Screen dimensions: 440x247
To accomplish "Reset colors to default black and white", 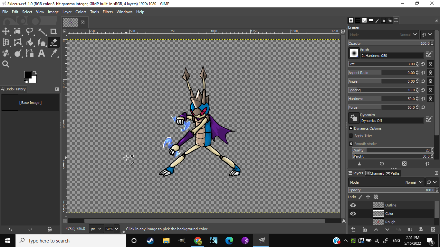I will [x=26, y=81].
